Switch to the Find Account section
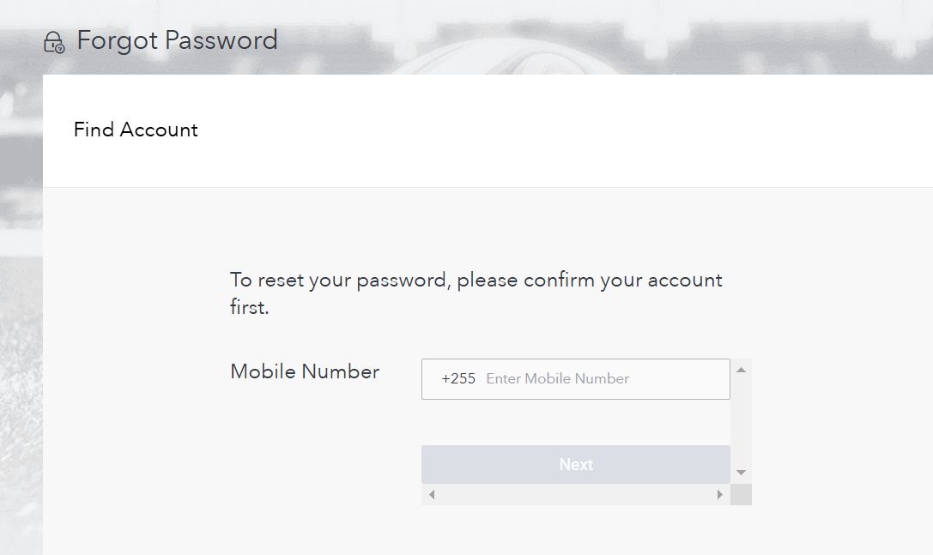Screen dimensions: 933x555 (x=136, y=130)
